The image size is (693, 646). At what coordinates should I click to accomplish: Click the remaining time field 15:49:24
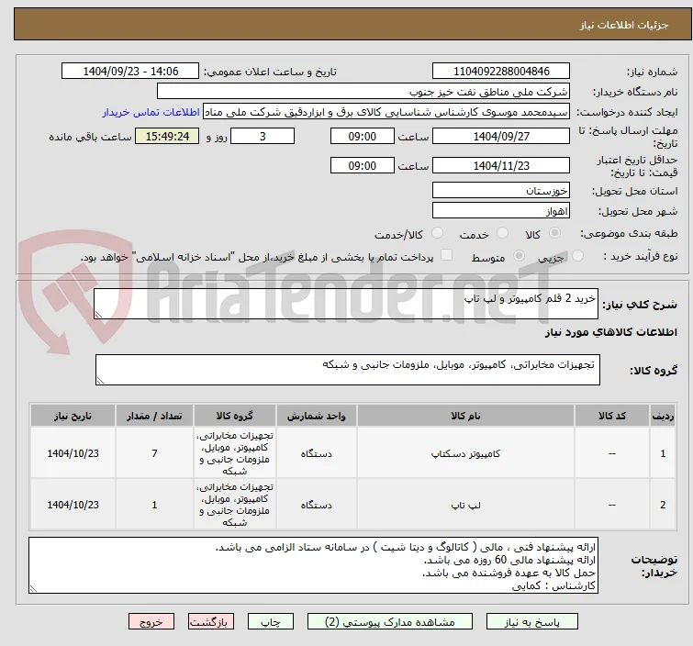(x=167, y=136)
